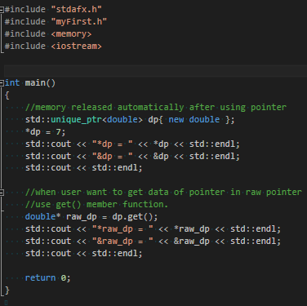The width and height of the screenshot is (307, 306).
Task: Click the '*dp = 7;' statement
Action: click(46, 132)
